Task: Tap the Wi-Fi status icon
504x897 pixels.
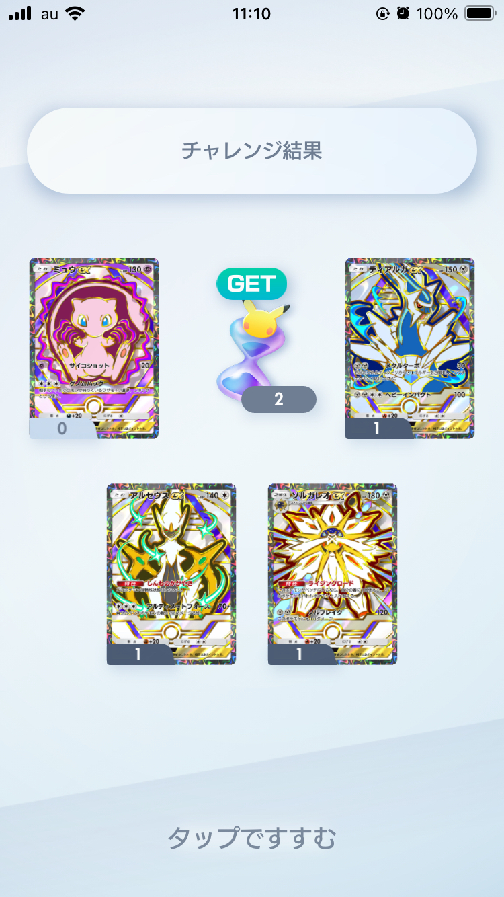Action: 76,13
